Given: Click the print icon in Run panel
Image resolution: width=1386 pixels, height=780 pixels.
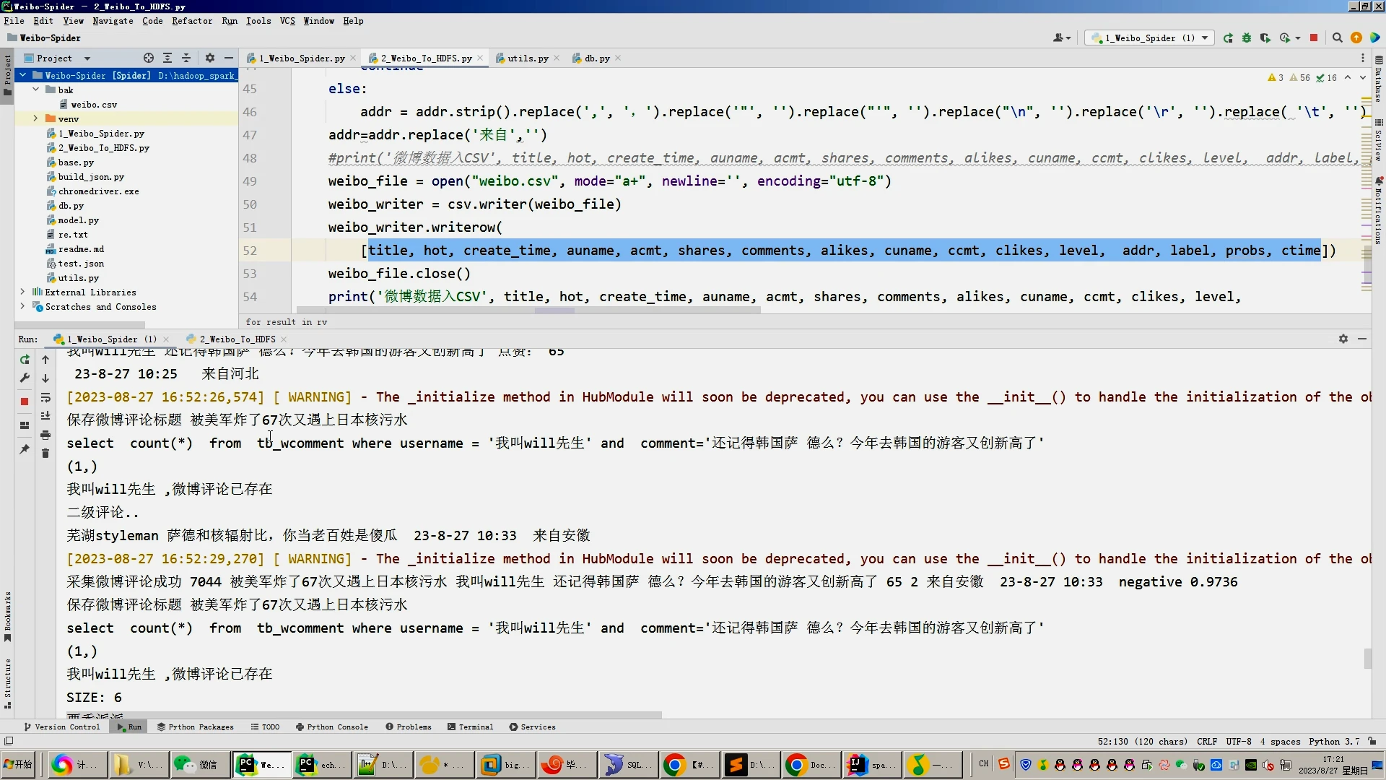Looking at the screenshot, I should pyautogui.click(x=45, y=435).
